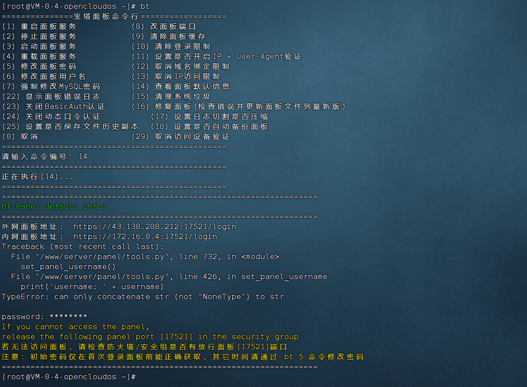Select menu option (0) 取消

[20, 137]
